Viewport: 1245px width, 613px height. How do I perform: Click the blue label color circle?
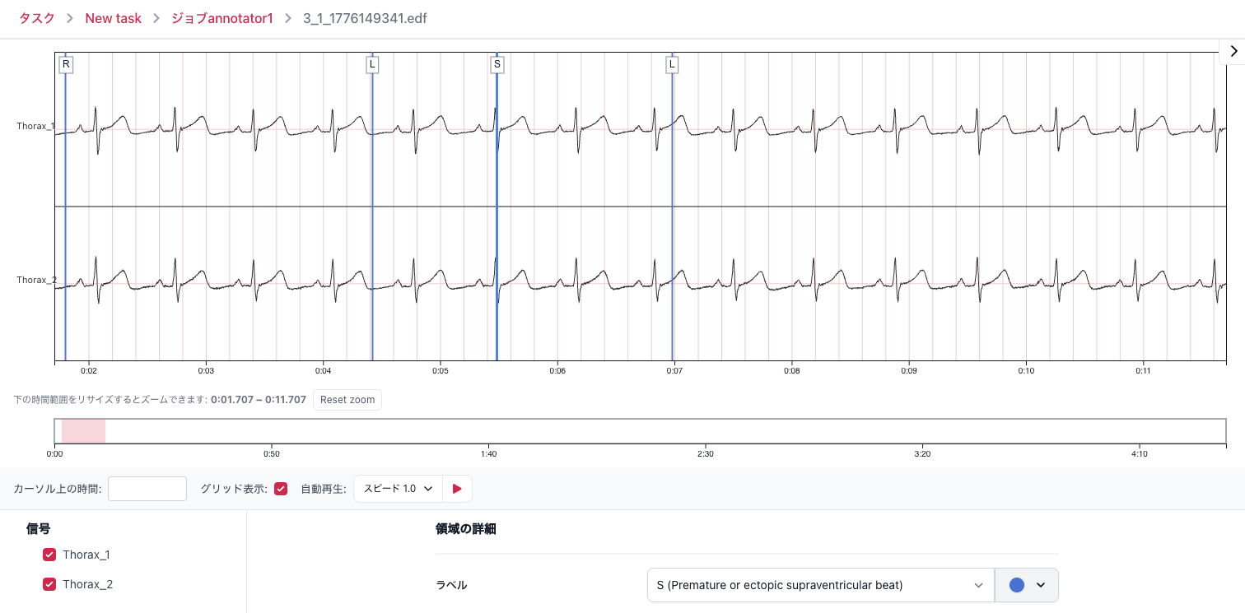tap(1016, 585)
